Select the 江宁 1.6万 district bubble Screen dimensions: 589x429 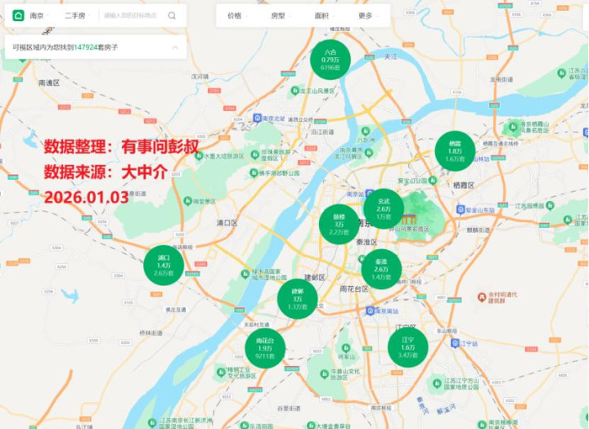coord(407,347)
